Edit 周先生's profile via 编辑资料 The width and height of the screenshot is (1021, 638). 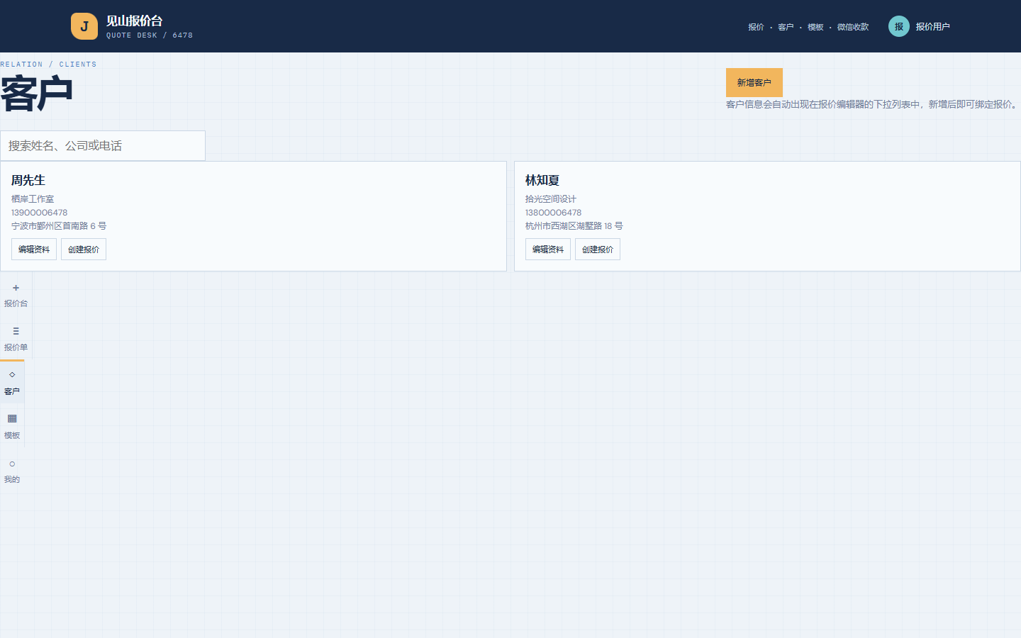(x=34, y=250)
